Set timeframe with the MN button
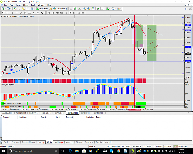193x154 pixels. (x=82, y=13)
